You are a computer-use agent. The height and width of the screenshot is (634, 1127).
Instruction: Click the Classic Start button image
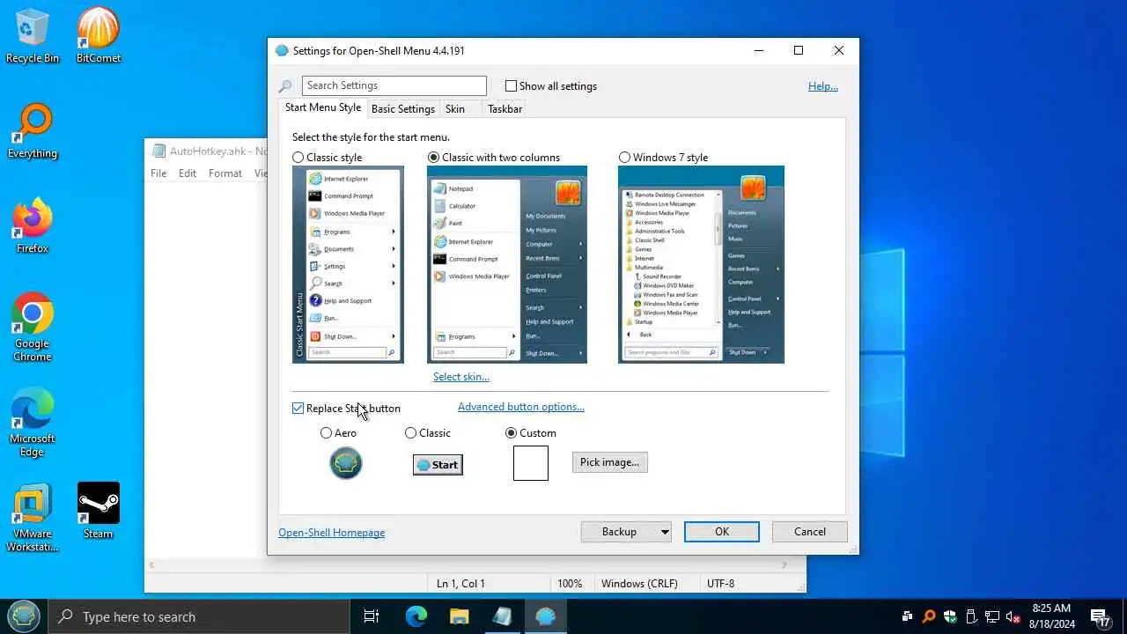tap(438, 465)
